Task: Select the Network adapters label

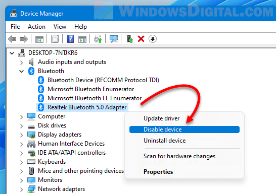Action: point(62,189)
